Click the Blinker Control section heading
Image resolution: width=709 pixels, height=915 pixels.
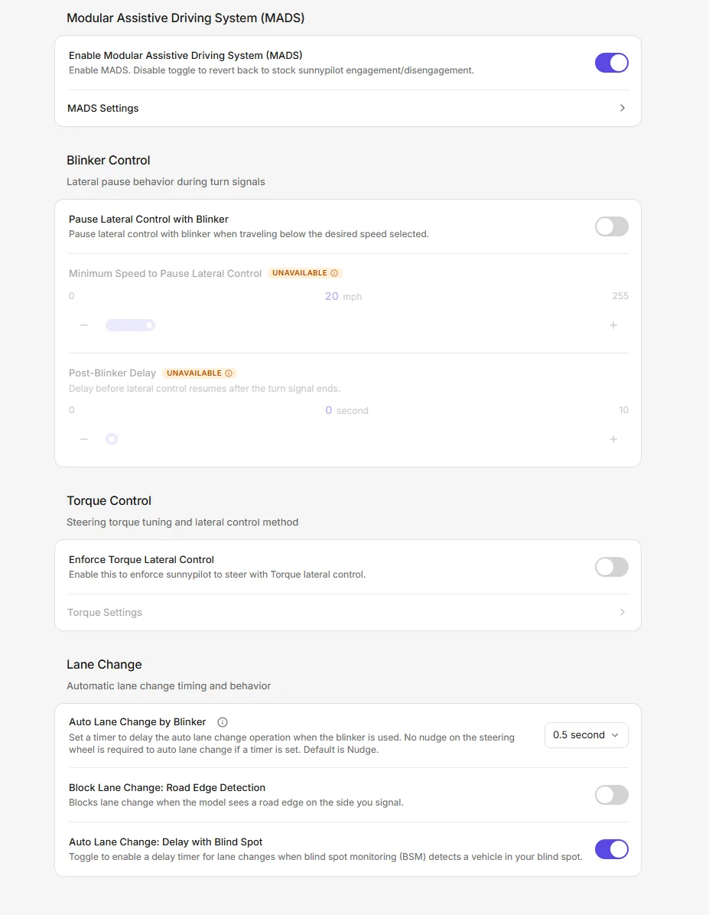(108, 161)
